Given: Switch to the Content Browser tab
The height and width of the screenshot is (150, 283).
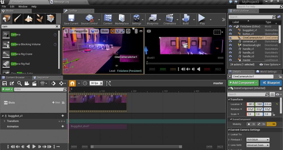Looking at the screenshot, I should coord(15,78).
